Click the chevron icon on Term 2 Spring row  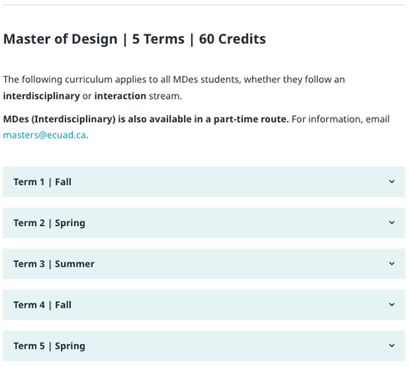click(x=392, y=223)
